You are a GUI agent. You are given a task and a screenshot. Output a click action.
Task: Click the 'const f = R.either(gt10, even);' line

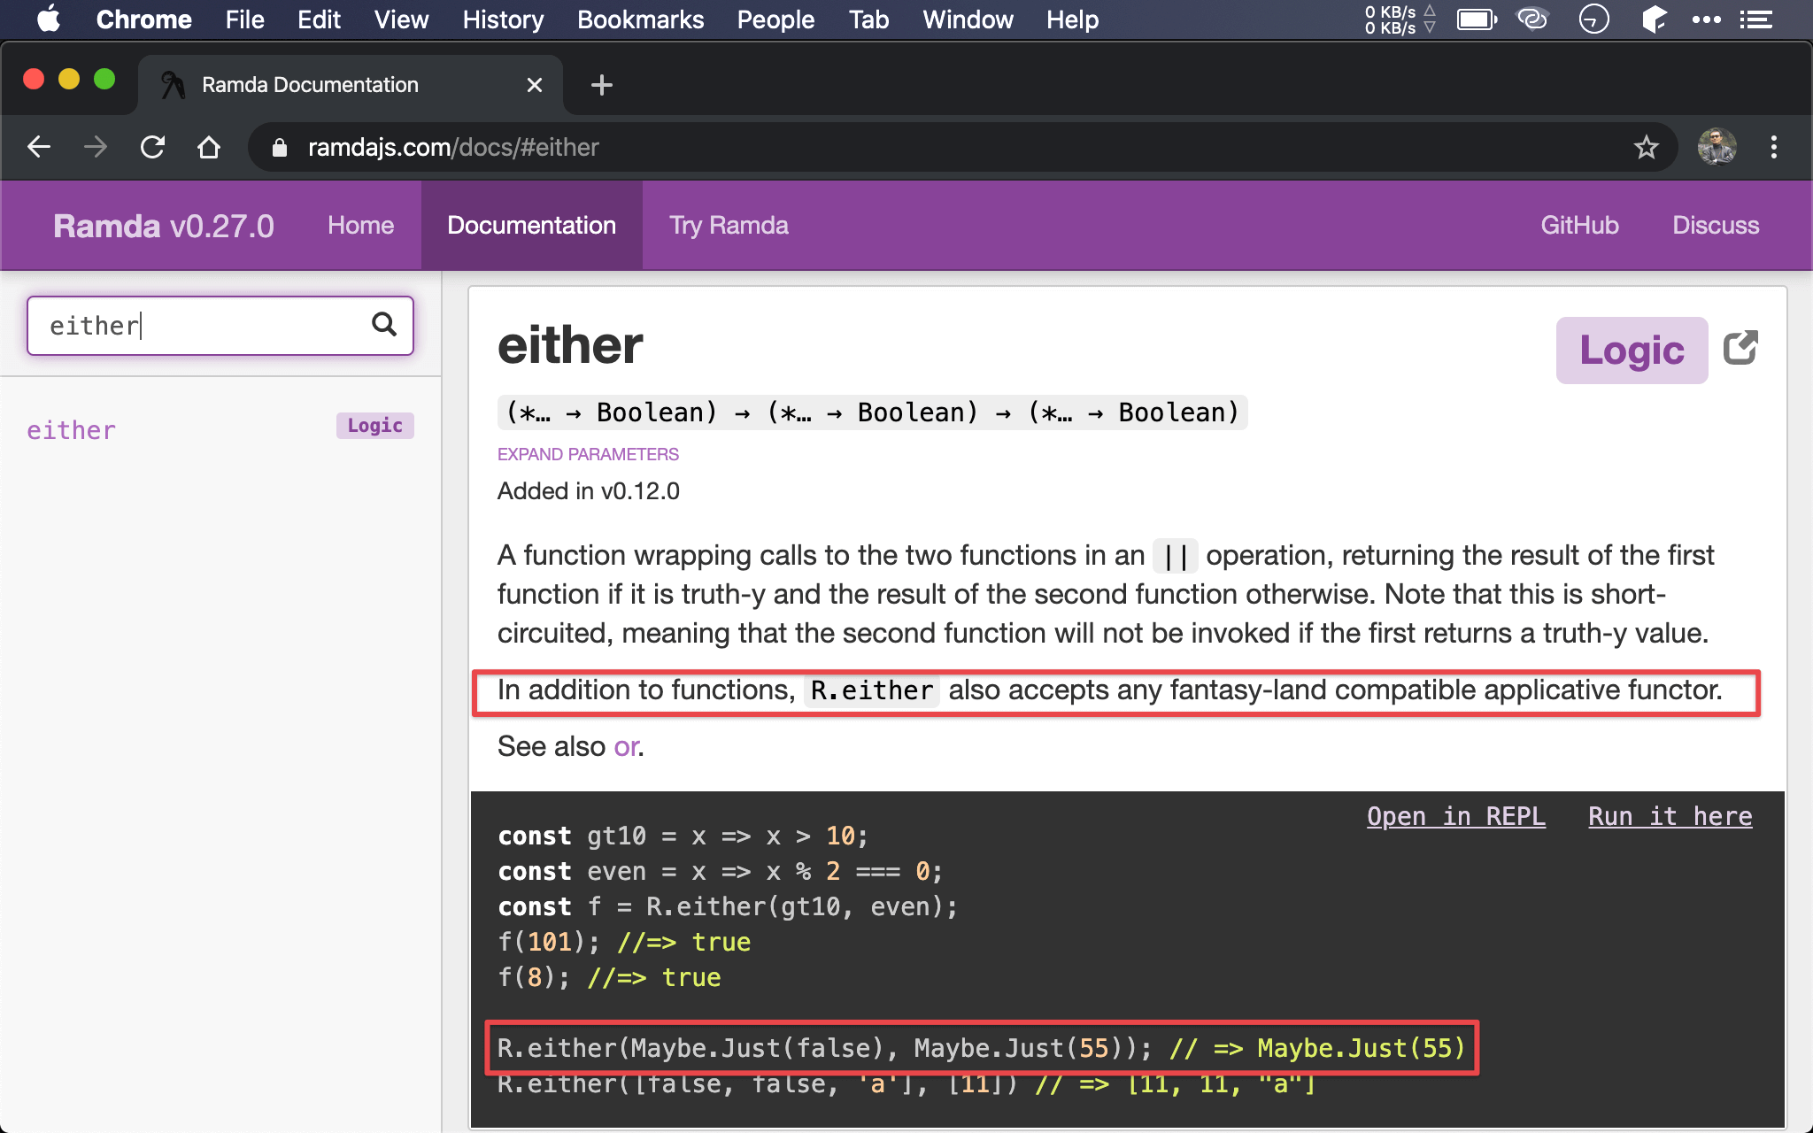(x=728, y=906)
